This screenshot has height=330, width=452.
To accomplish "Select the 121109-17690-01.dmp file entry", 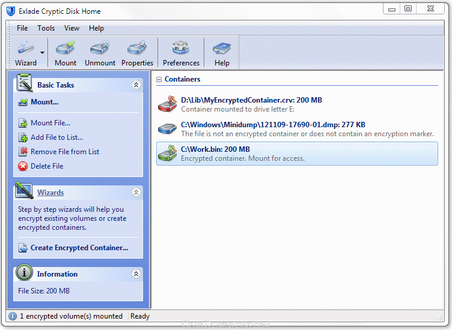I will point(297,129).
